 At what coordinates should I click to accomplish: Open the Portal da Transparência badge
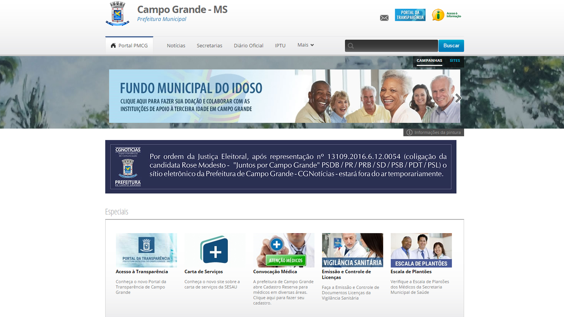(410, 15)
